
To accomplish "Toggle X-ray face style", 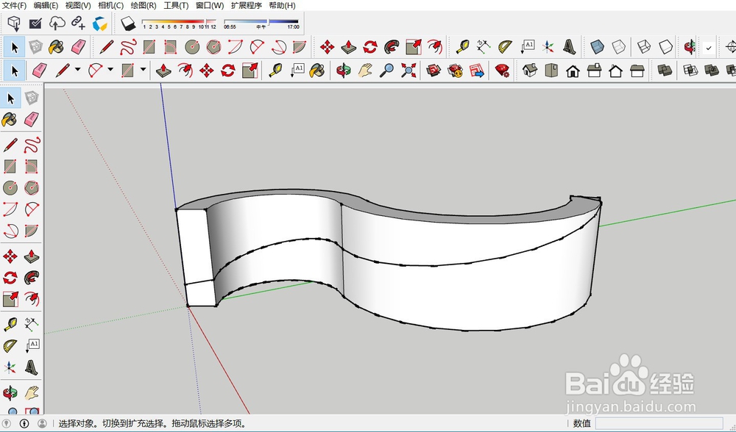I will pyautogui.click(x=597, y=47).
